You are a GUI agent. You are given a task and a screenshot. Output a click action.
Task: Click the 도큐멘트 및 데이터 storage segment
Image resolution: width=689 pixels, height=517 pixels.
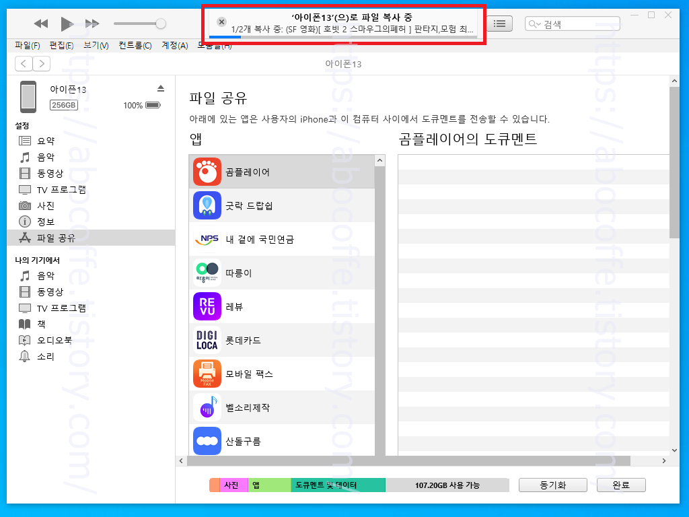point(338,485)
